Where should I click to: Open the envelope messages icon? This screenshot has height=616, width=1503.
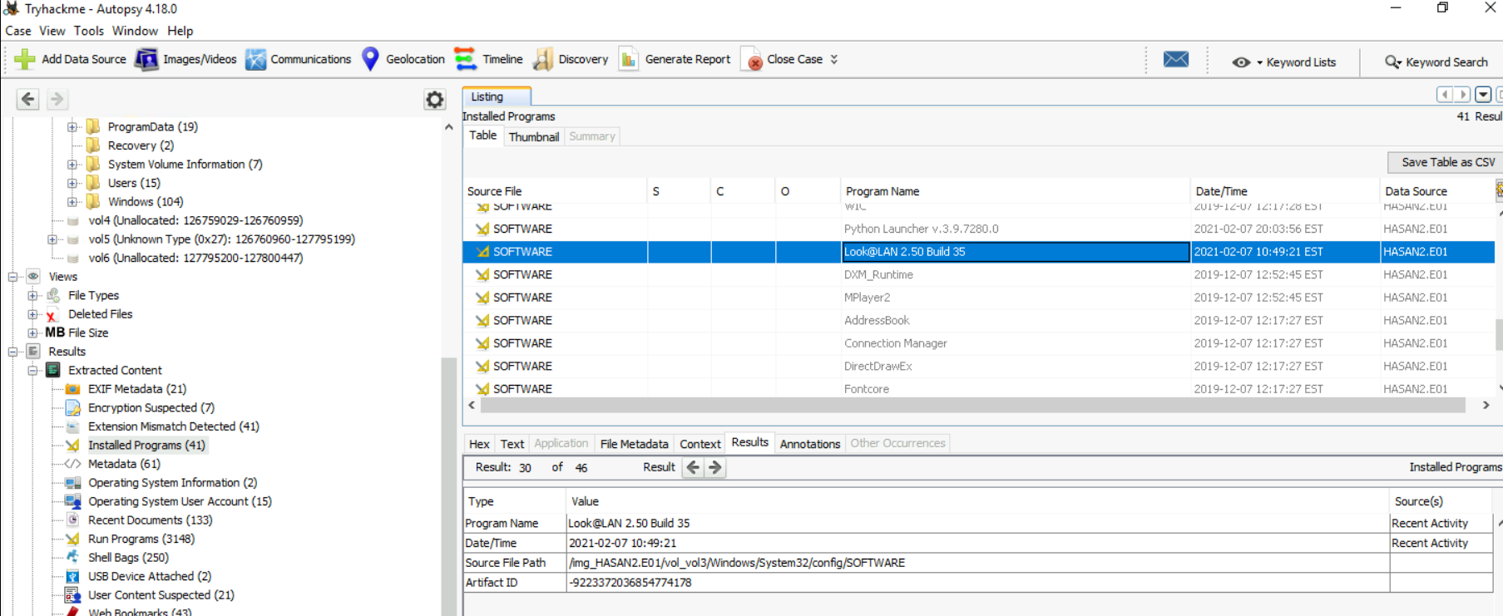1175,59
